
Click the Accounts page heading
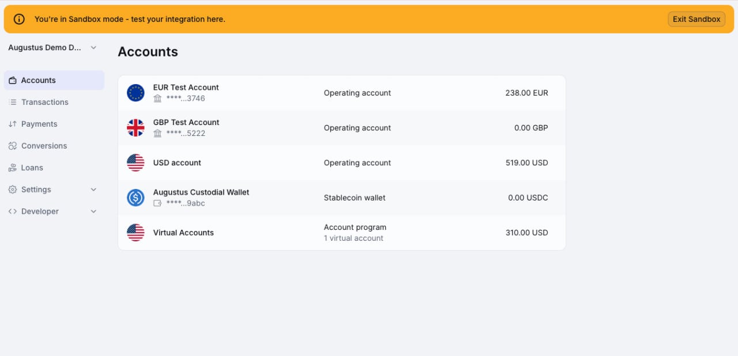pos(148,52)
